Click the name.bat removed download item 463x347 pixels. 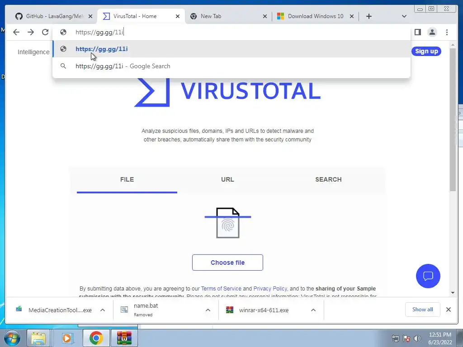(x=146, y=310)
